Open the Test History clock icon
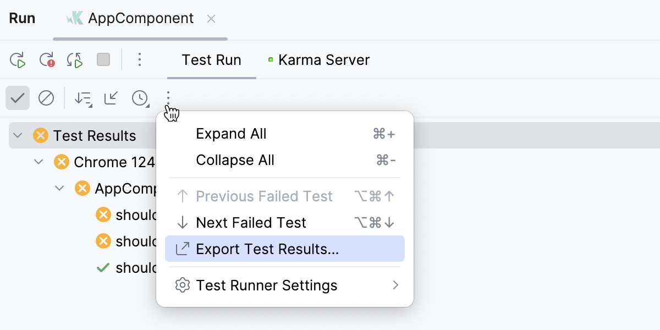 point(139,98)
